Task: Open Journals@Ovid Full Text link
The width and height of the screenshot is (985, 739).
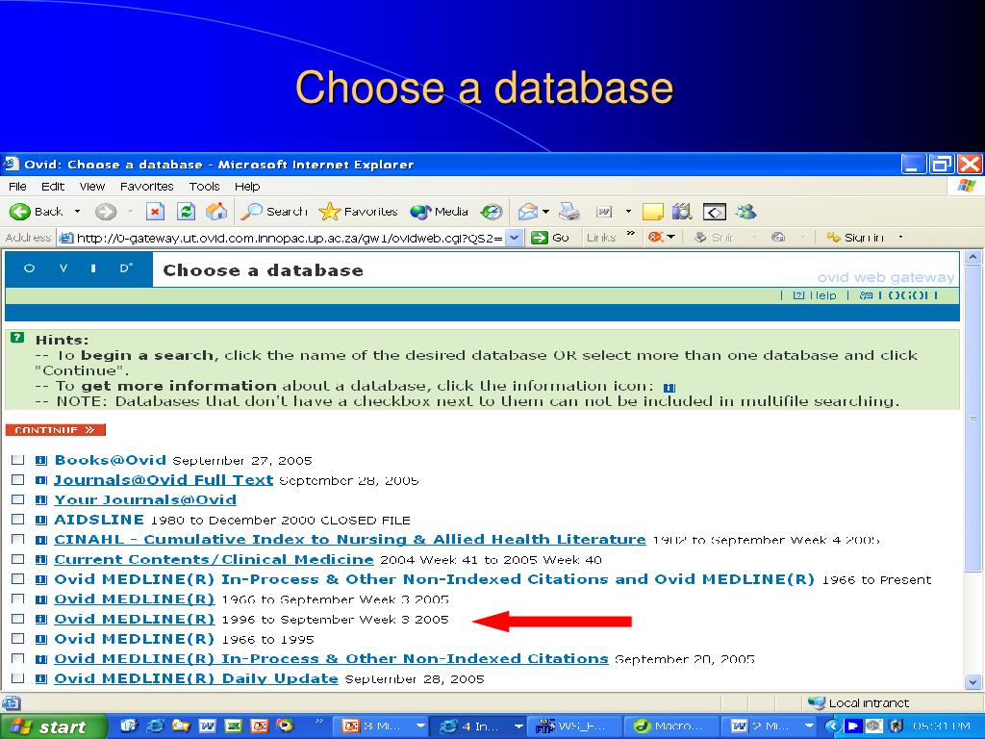Action: point(164,480)
